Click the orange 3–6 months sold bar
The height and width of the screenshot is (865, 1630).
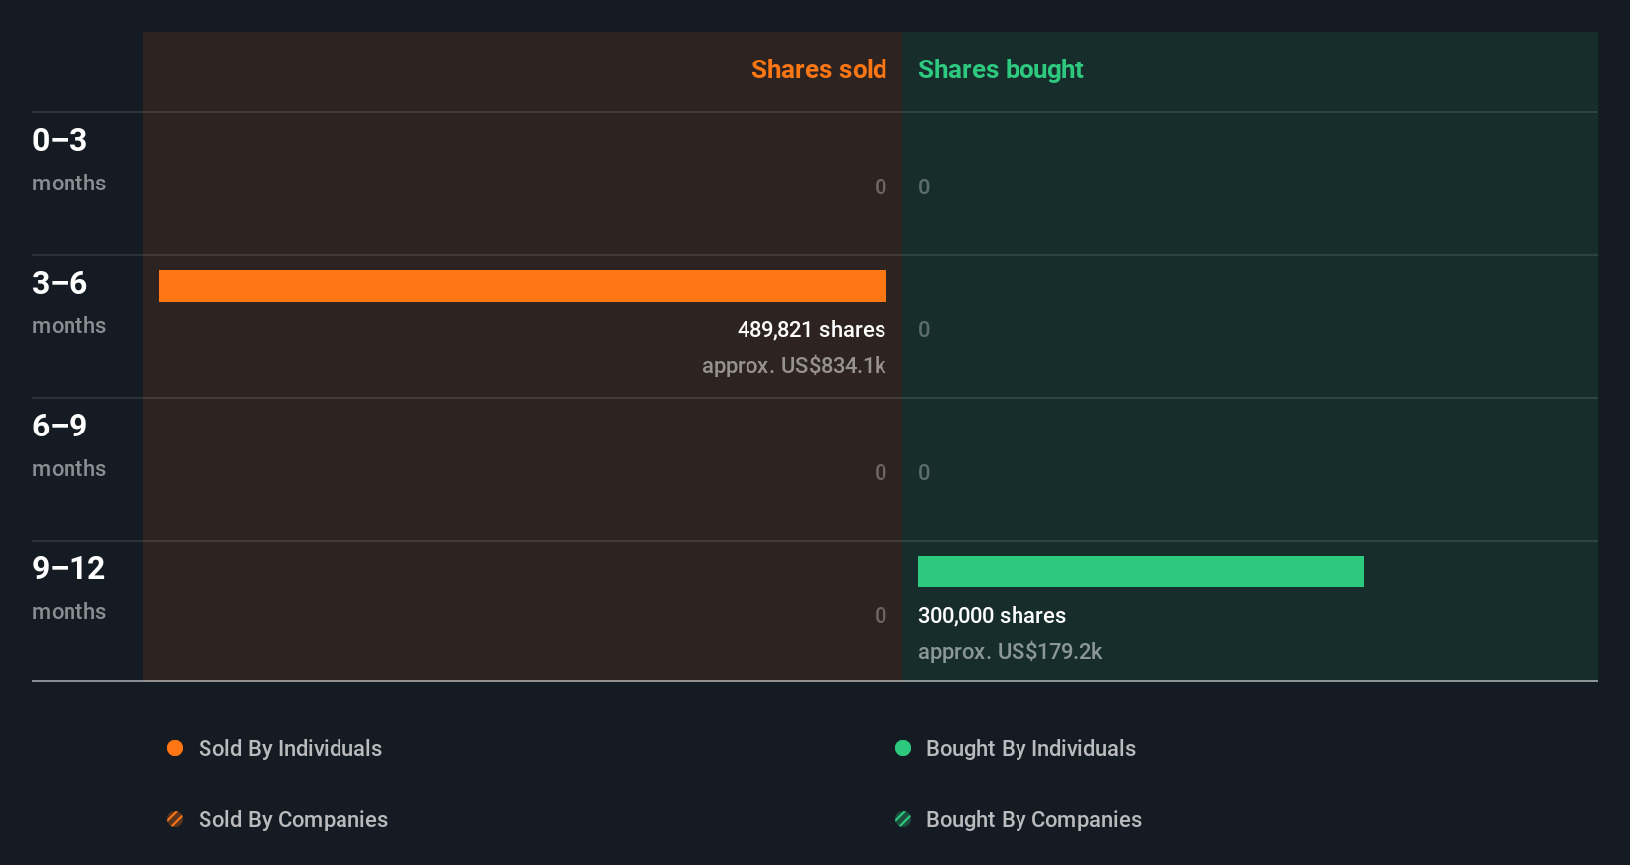[522, 286]
